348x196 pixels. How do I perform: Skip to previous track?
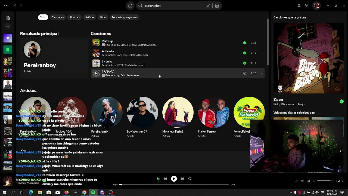point(165,179)
